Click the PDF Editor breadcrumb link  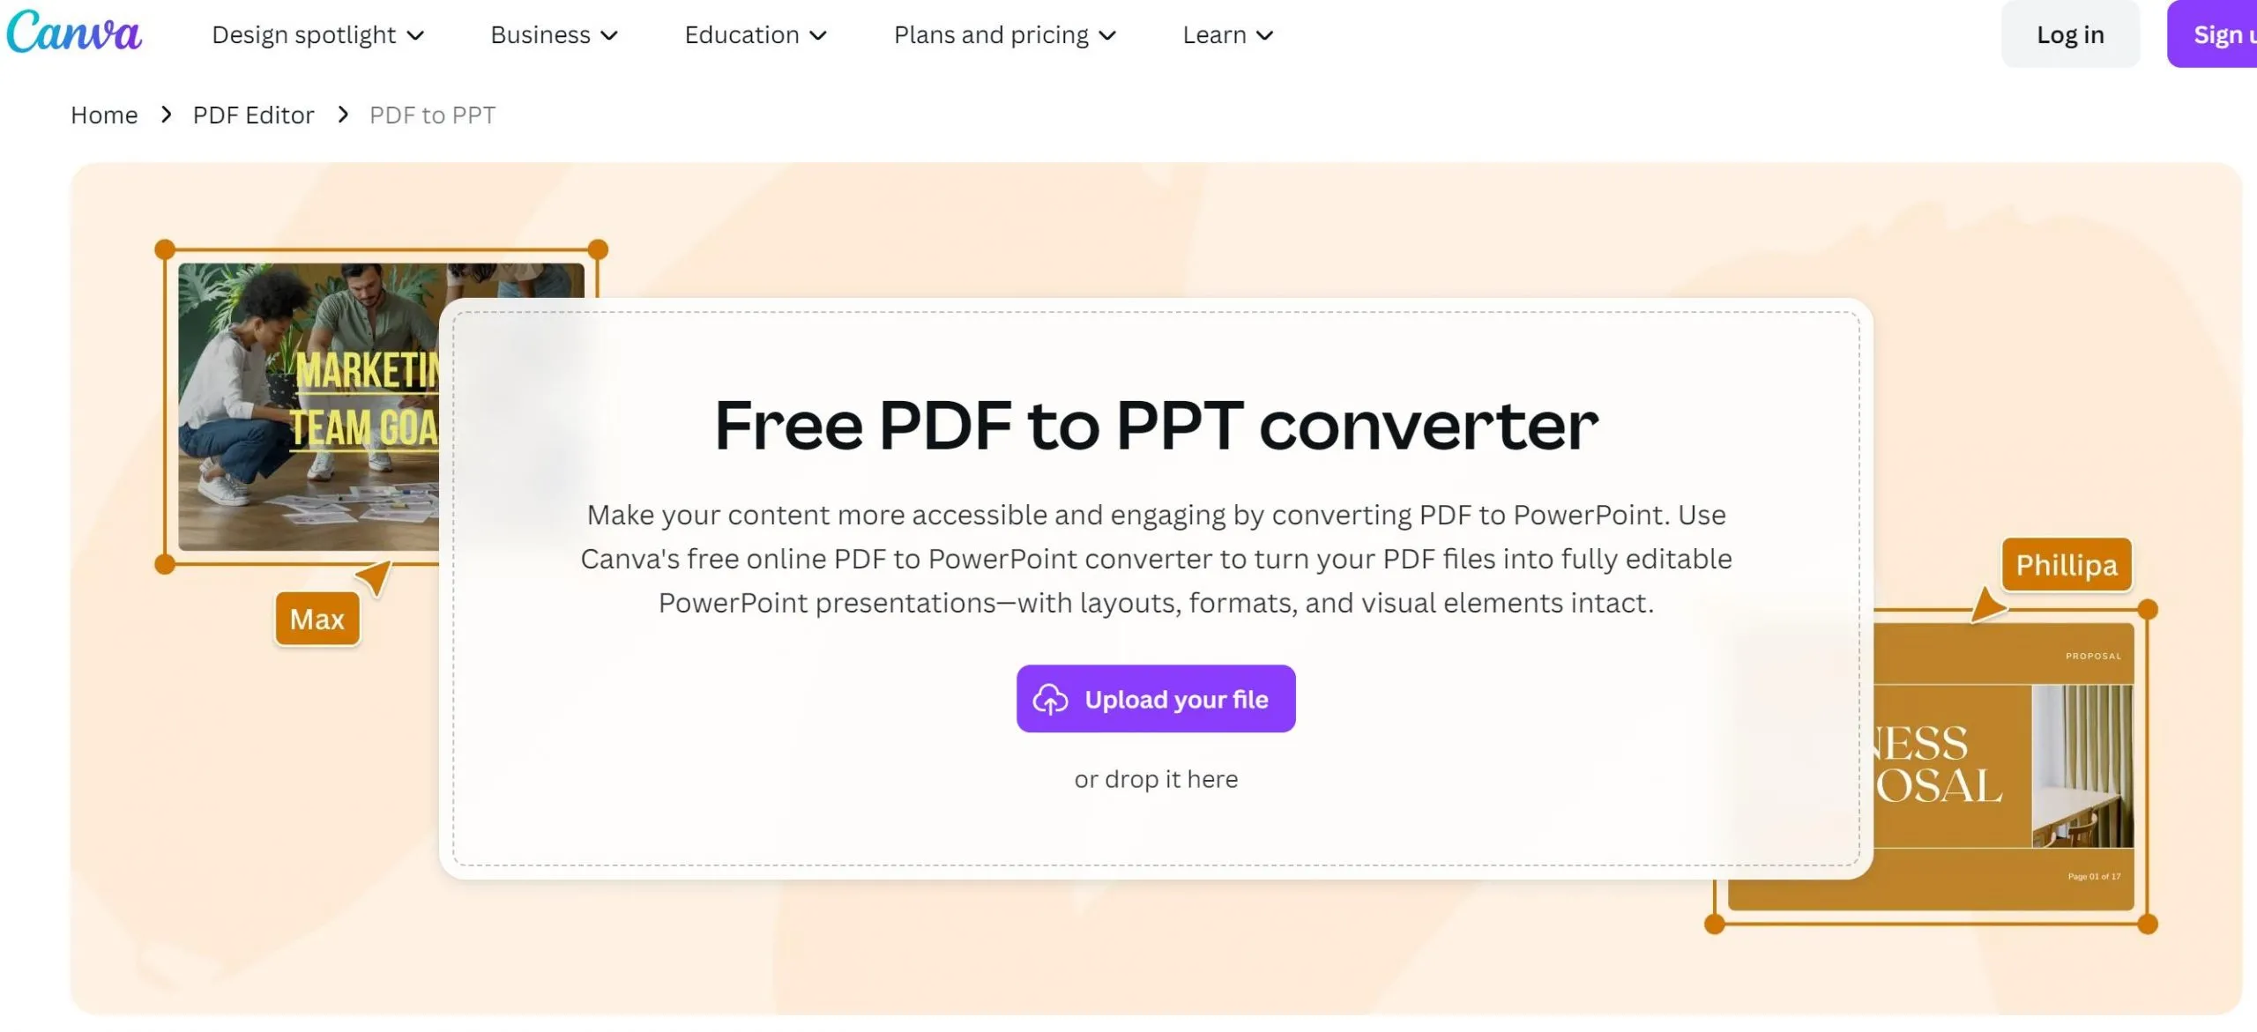pos(253,114)
